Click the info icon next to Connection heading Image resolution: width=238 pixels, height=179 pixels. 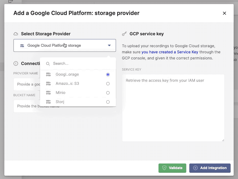(16, 63)
